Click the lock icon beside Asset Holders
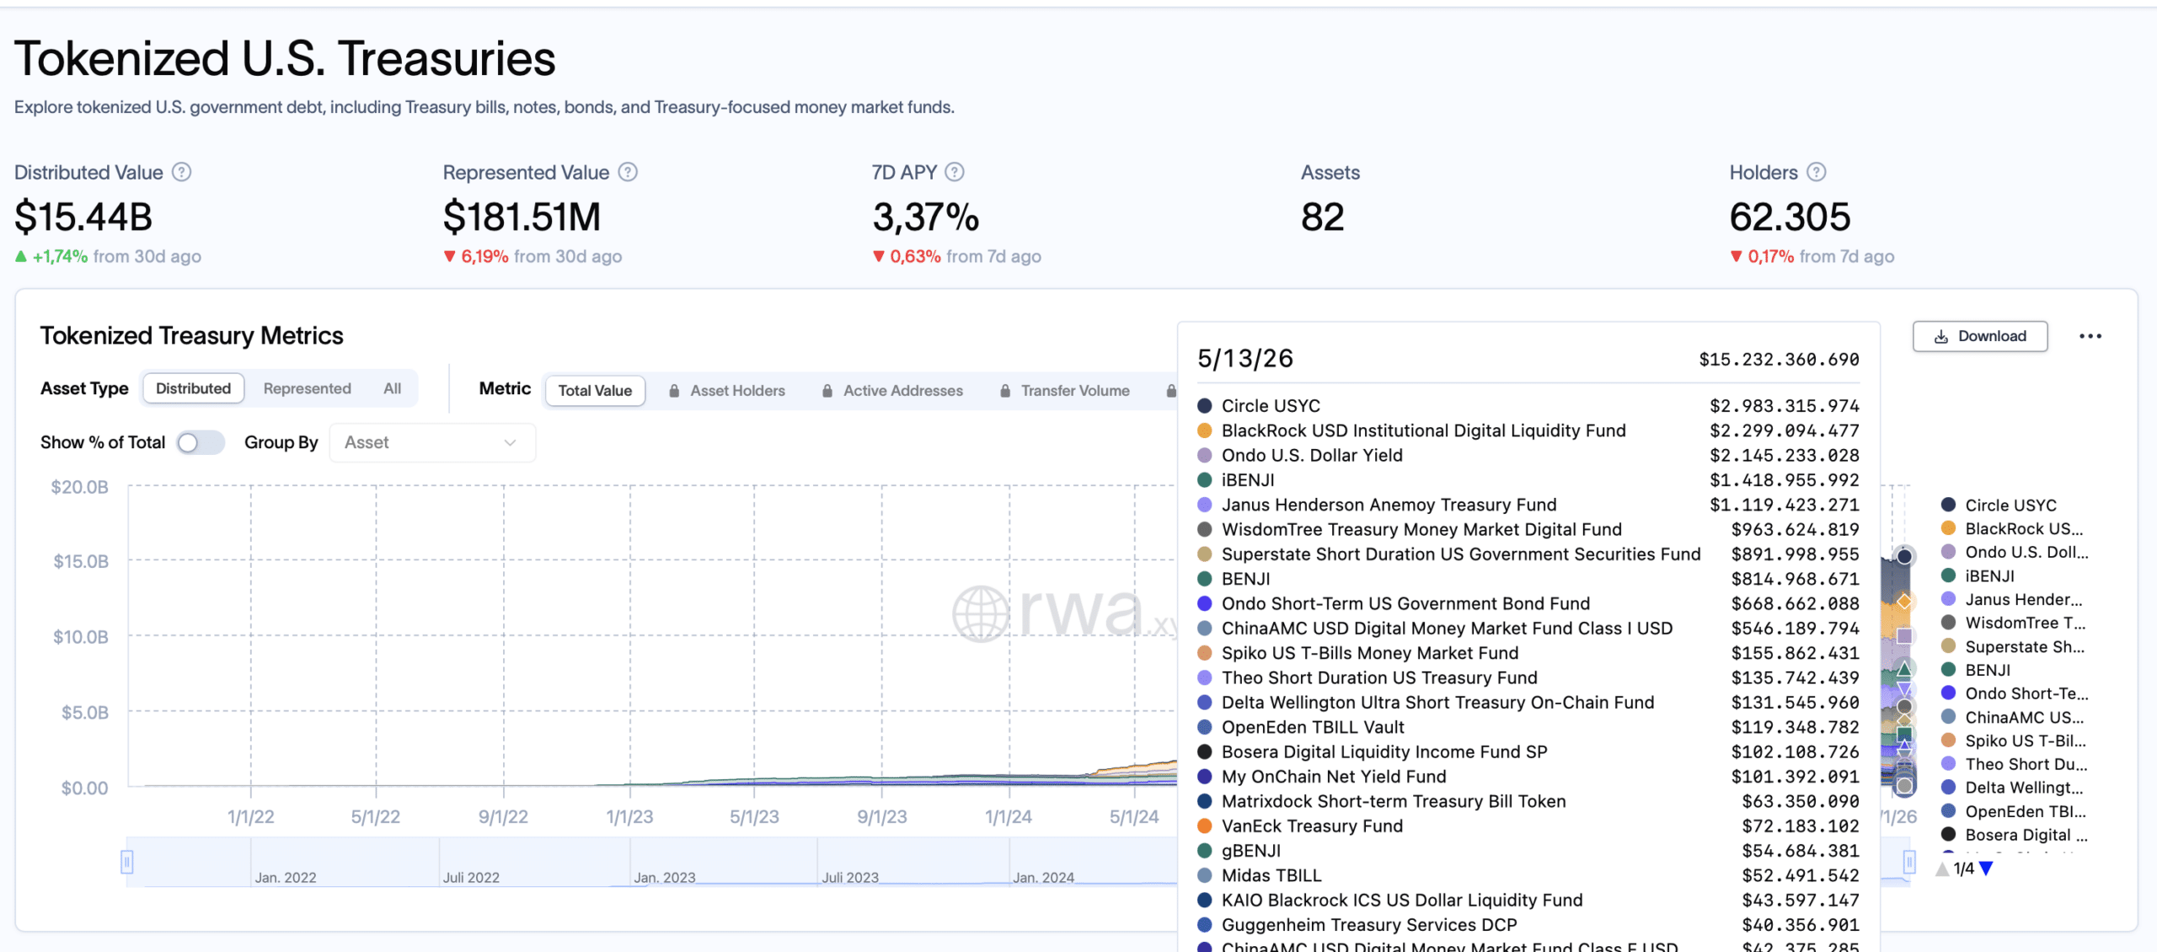Screen dimensions: 2157x952 click(x=674, y=391)
